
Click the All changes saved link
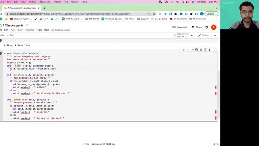pos(60,30)
